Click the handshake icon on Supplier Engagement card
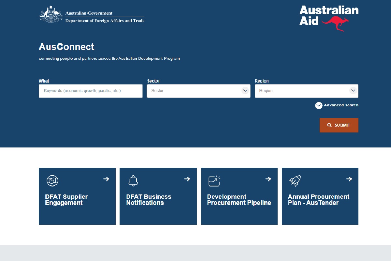This screenshot has height=261, width=391. click(x=52, y=180)
